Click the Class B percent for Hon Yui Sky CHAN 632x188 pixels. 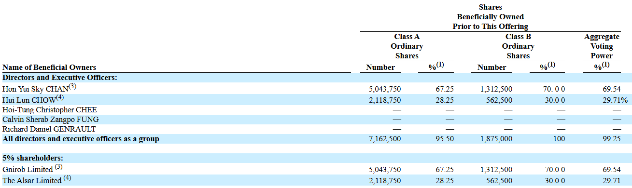click(x=554, y=90)
